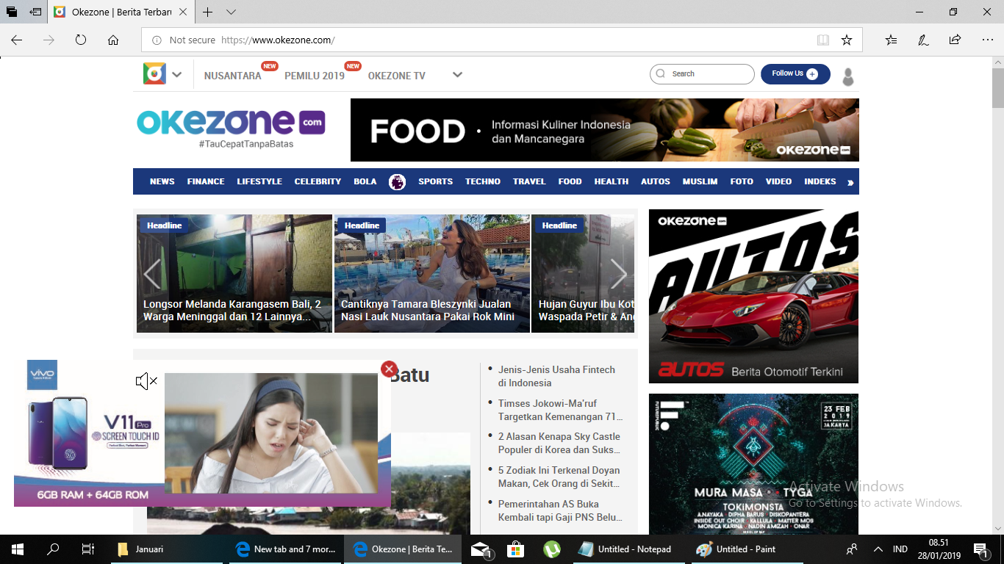The image size is (1004, 564).
Task: Open the user profile avatar icon
Action: (x=848, y=76)
